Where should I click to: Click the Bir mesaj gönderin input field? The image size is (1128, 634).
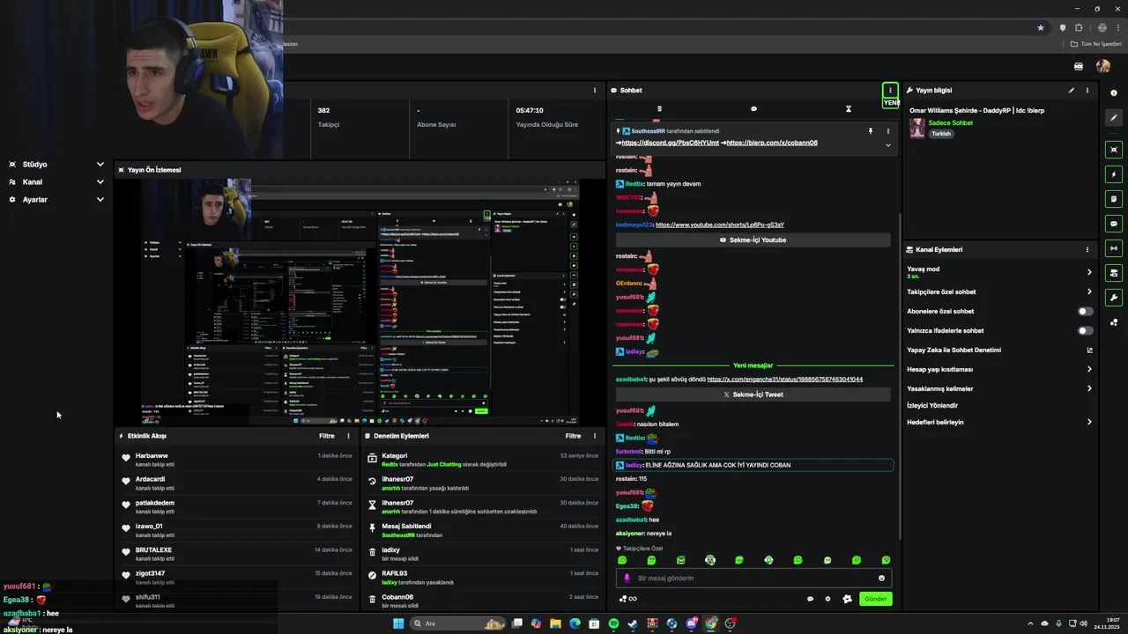pos(753,579)
